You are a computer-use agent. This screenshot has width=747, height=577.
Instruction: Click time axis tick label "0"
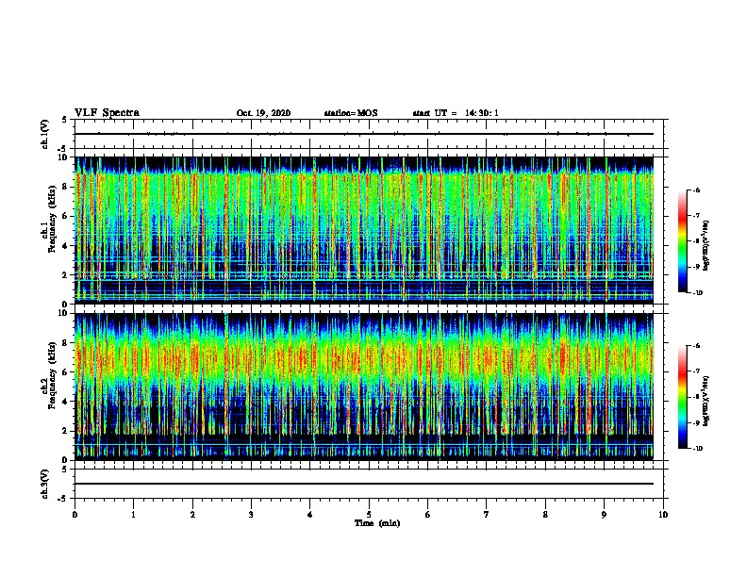point(75,515)
